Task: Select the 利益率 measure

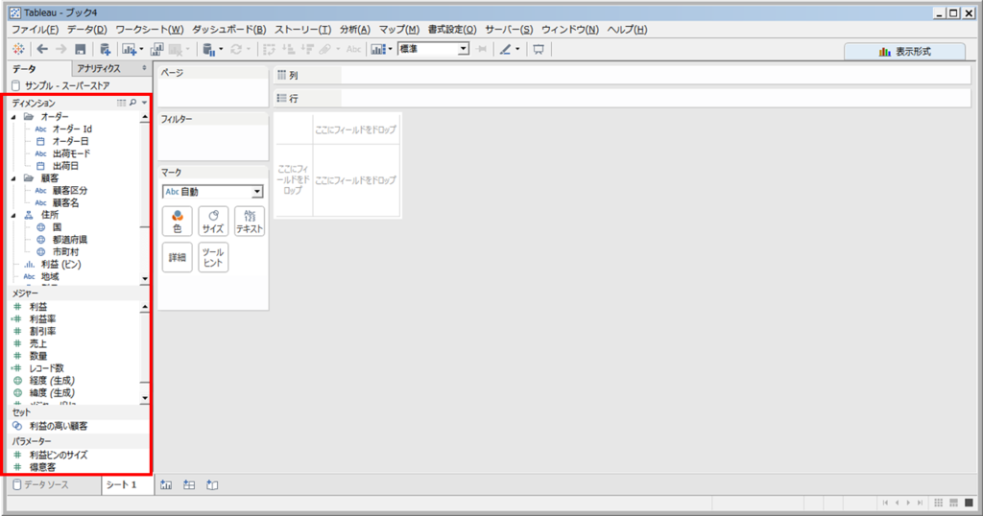Action: tap(42, 319)
